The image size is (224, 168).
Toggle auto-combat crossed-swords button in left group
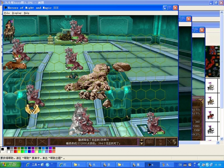(x=42, y=141)
